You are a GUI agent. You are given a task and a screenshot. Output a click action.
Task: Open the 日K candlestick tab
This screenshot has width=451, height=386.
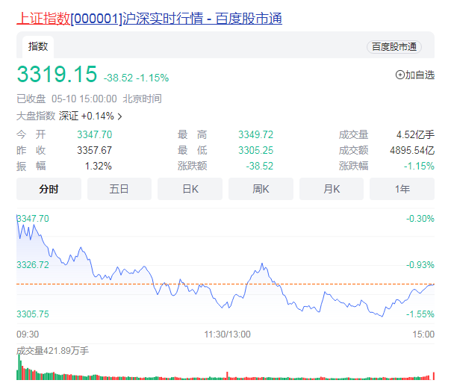(x=190, y=189)
